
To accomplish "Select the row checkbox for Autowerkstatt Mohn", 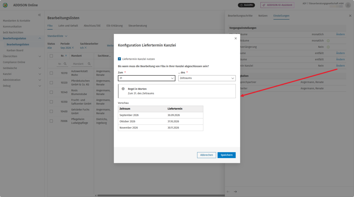I will pos(51,73).
